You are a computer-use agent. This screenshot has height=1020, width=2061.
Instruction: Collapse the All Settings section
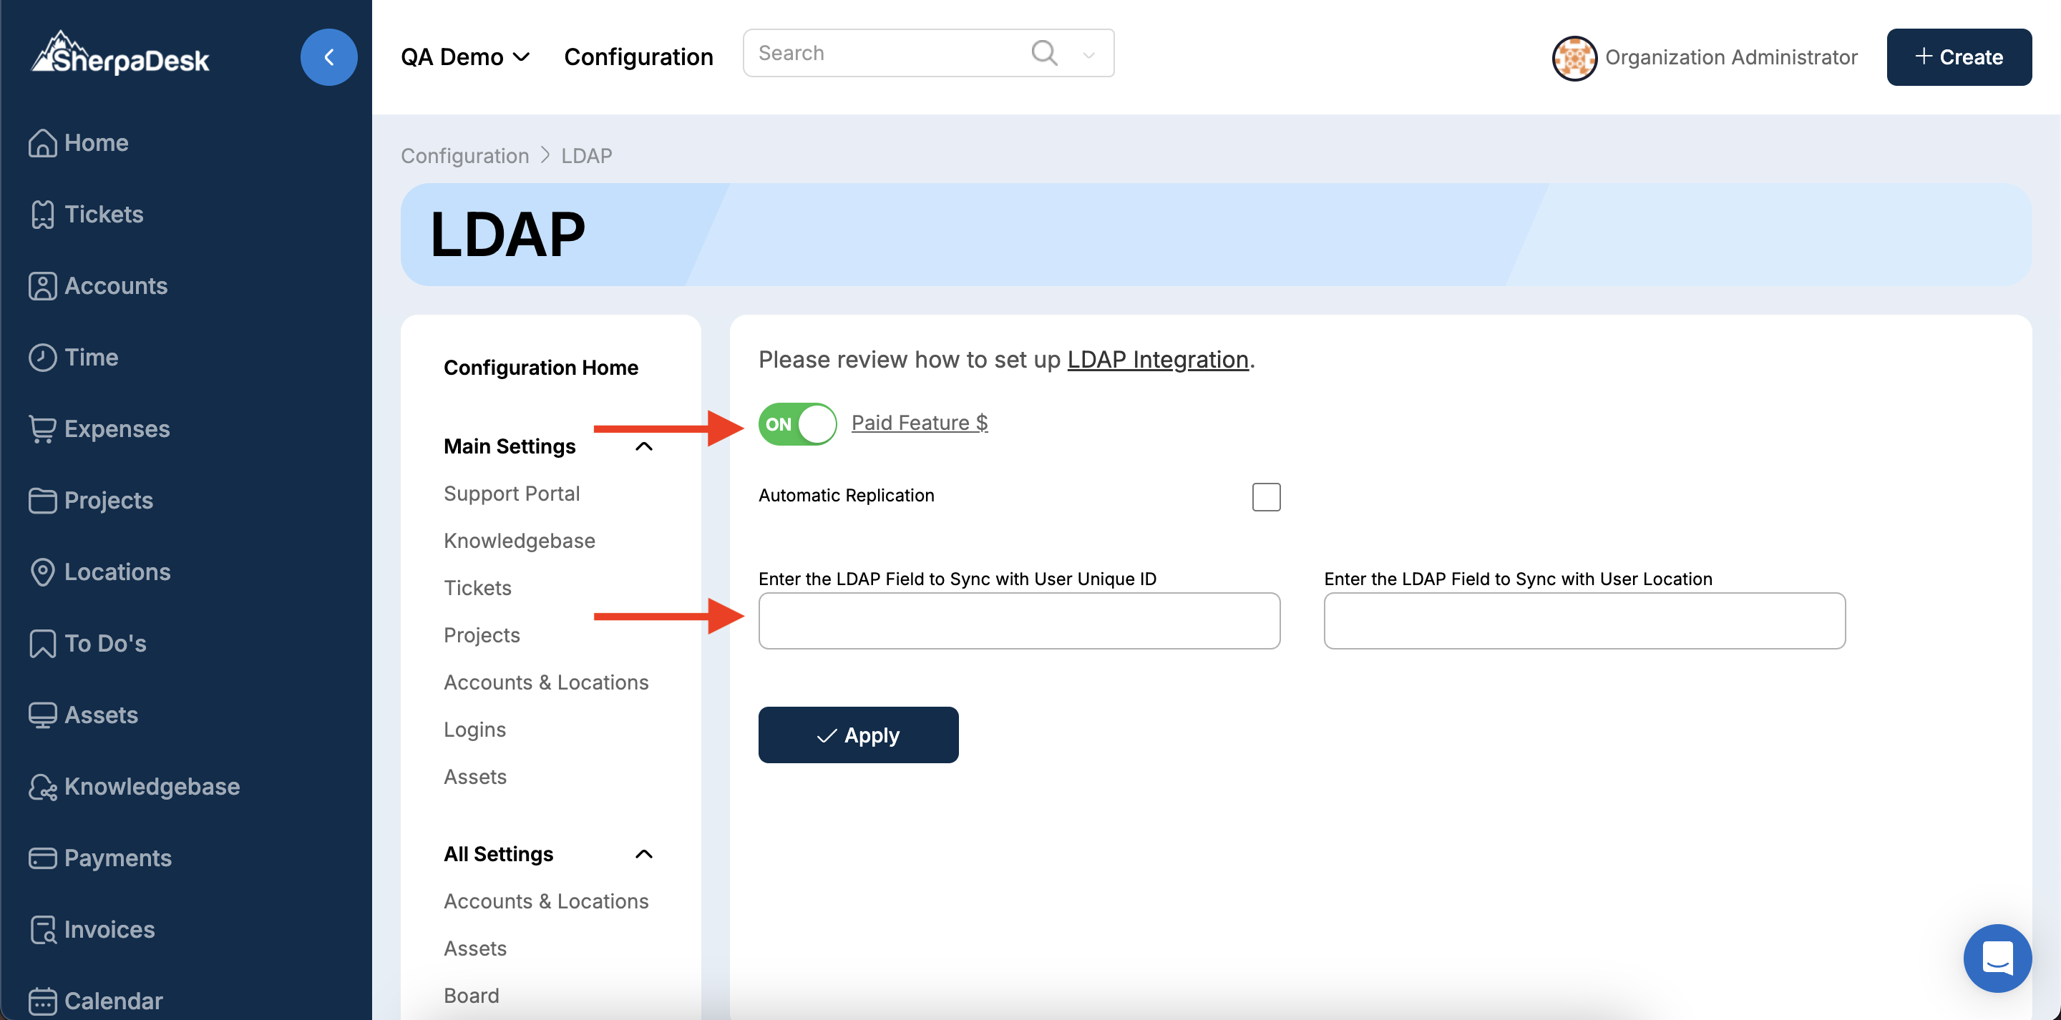(x=643, y=854)
